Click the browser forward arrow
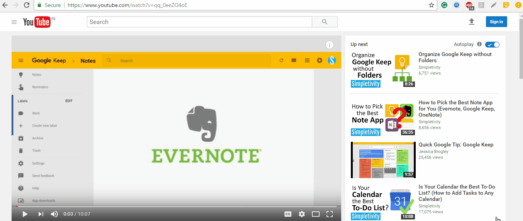 (x=16, y=5)
